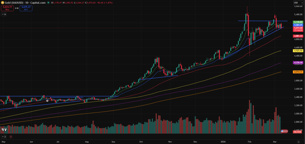
Task: Click the red error warning icon
Action: pyautogui.click(x=11, y=137)
